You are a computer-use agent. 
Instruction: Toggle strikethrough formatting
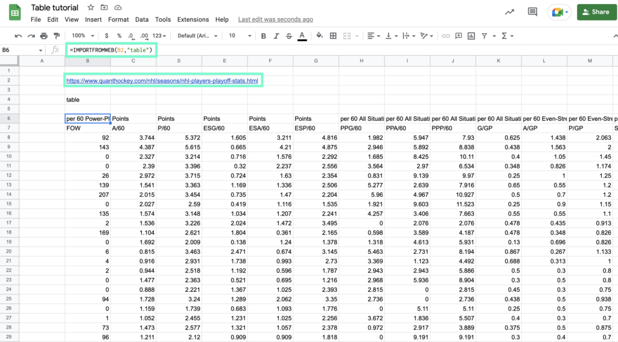tap(288, 36)
